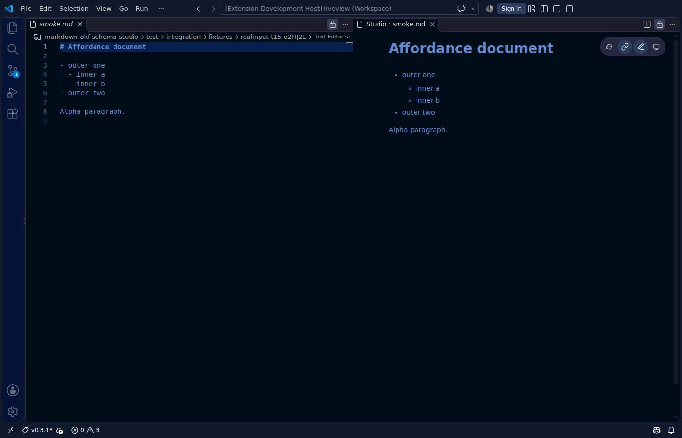Open the File menu
This screenshot has width=682, height=438.
(26, 9)
